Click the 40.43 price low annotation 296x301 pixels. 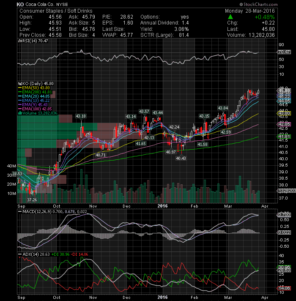click(x=181, y=159)
